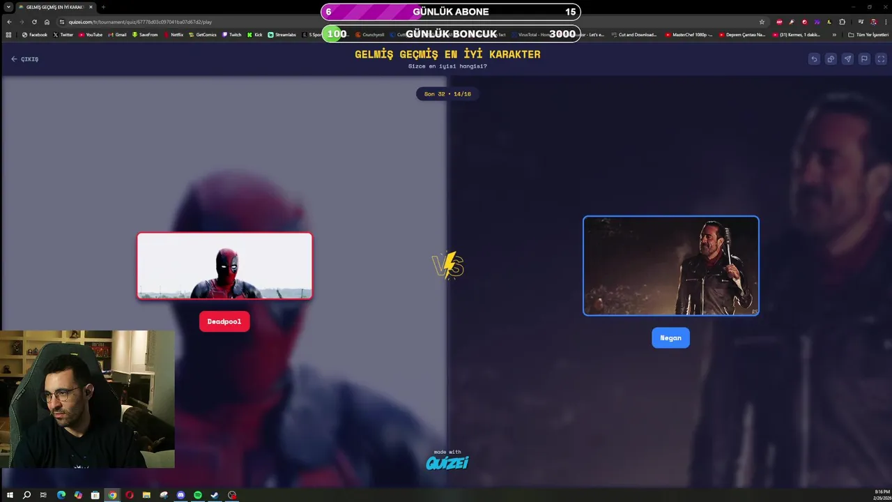Open the Tüm Yer İşaretleri folder
This screenshot has height=502, width=892.
868,34
